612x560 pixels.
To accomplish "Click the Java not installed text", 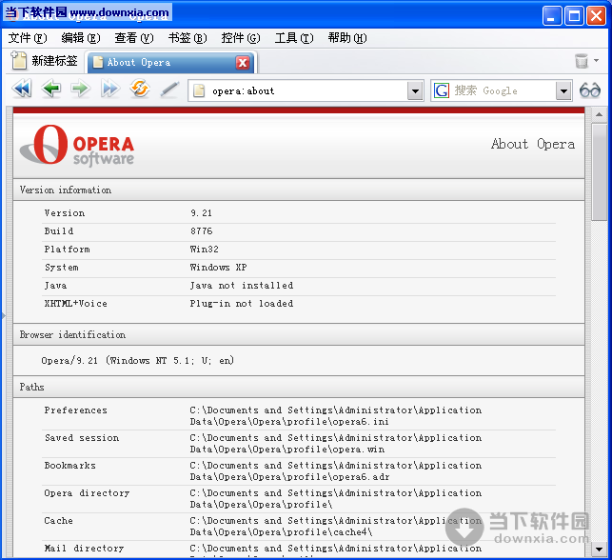I will (242, 286).
